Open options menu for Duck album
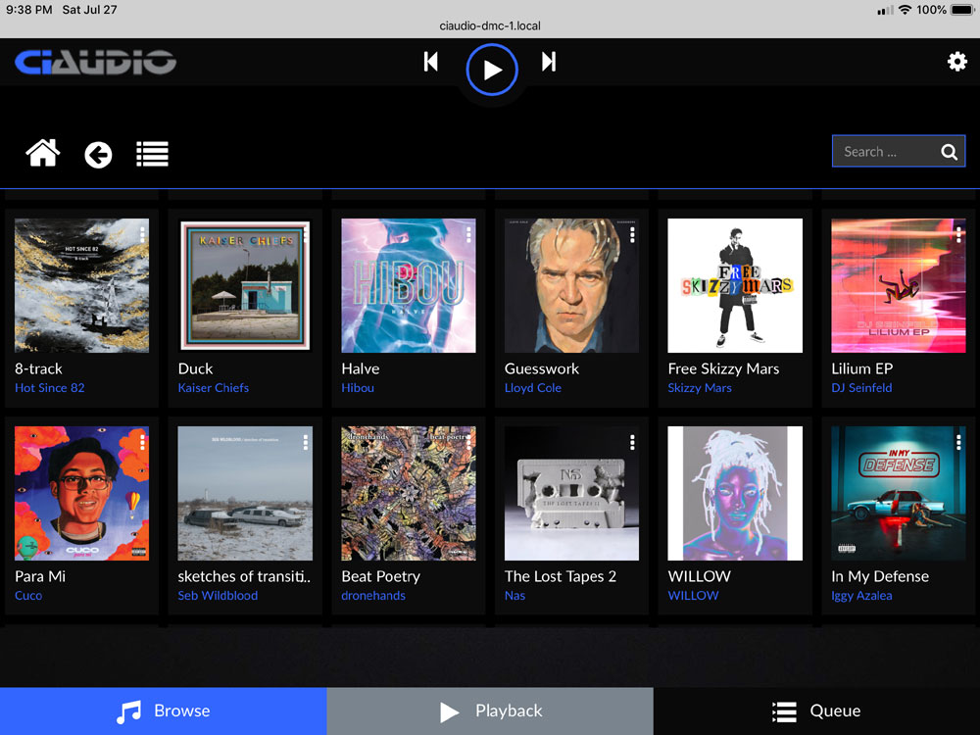 306,234
